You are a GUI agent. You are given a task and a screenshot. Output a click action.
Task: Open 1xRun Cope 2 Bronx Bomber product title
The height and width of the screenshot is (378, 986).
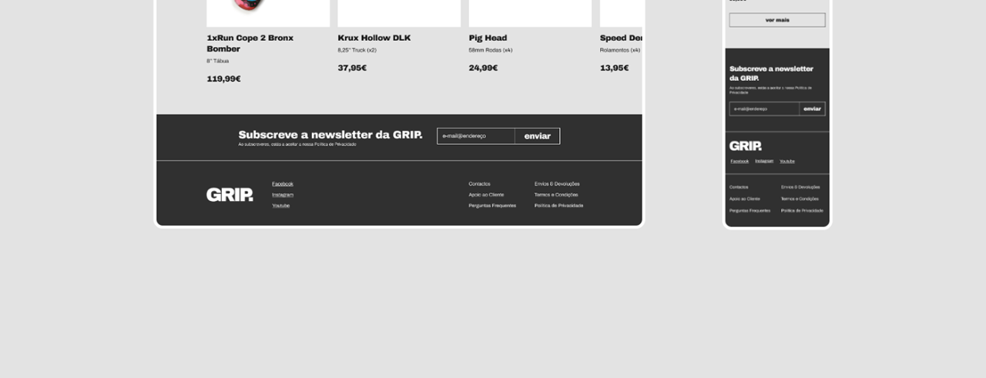250,43
